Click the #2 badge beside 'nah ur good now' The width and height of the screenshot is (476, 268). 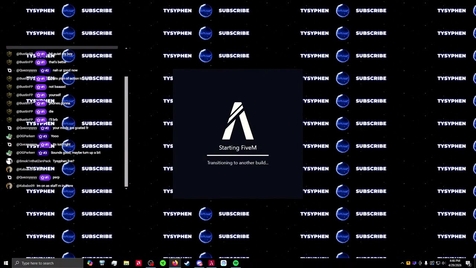pyautogui.click(x=44, y=70)
